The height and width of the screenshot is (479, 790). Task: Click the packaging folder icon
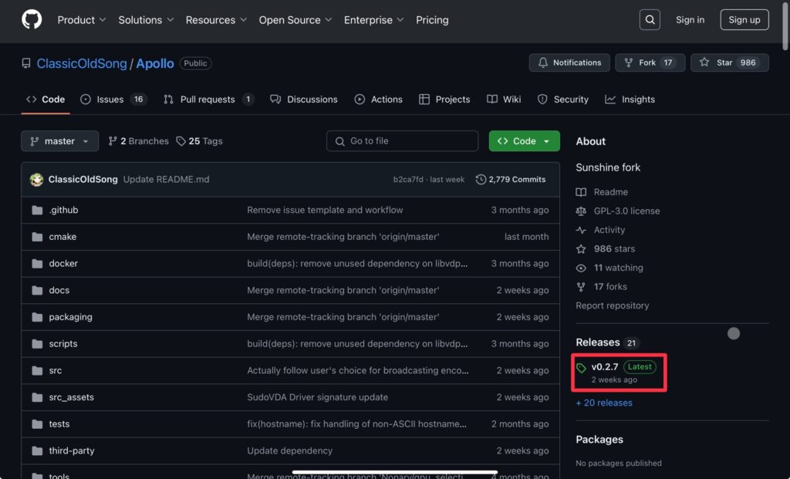click(x=37, y=317)
